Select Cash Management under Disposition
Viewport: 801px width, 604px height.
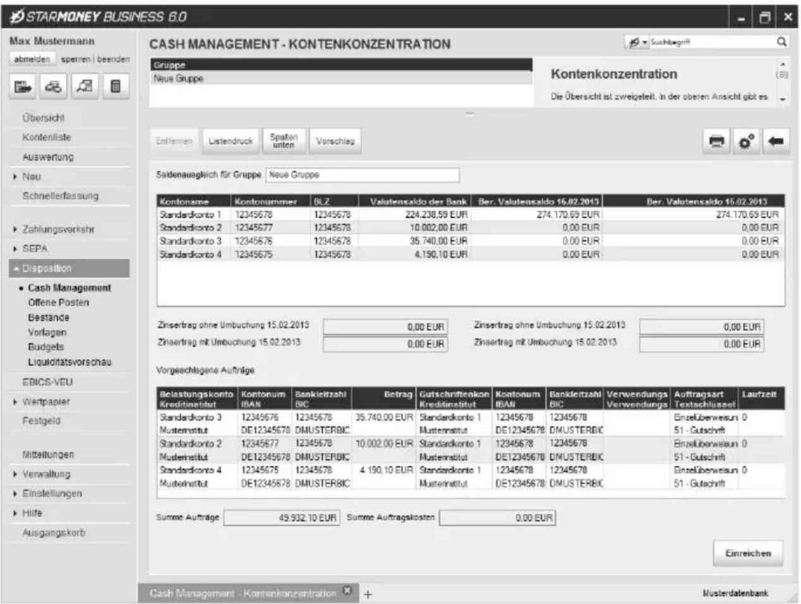coord(69,288)
